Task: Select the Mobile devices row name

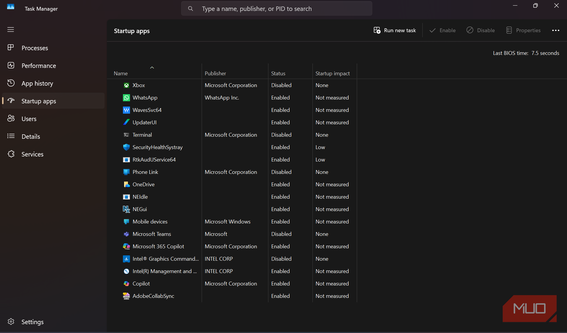Action: pyautogui.click(x=150, y=222)
